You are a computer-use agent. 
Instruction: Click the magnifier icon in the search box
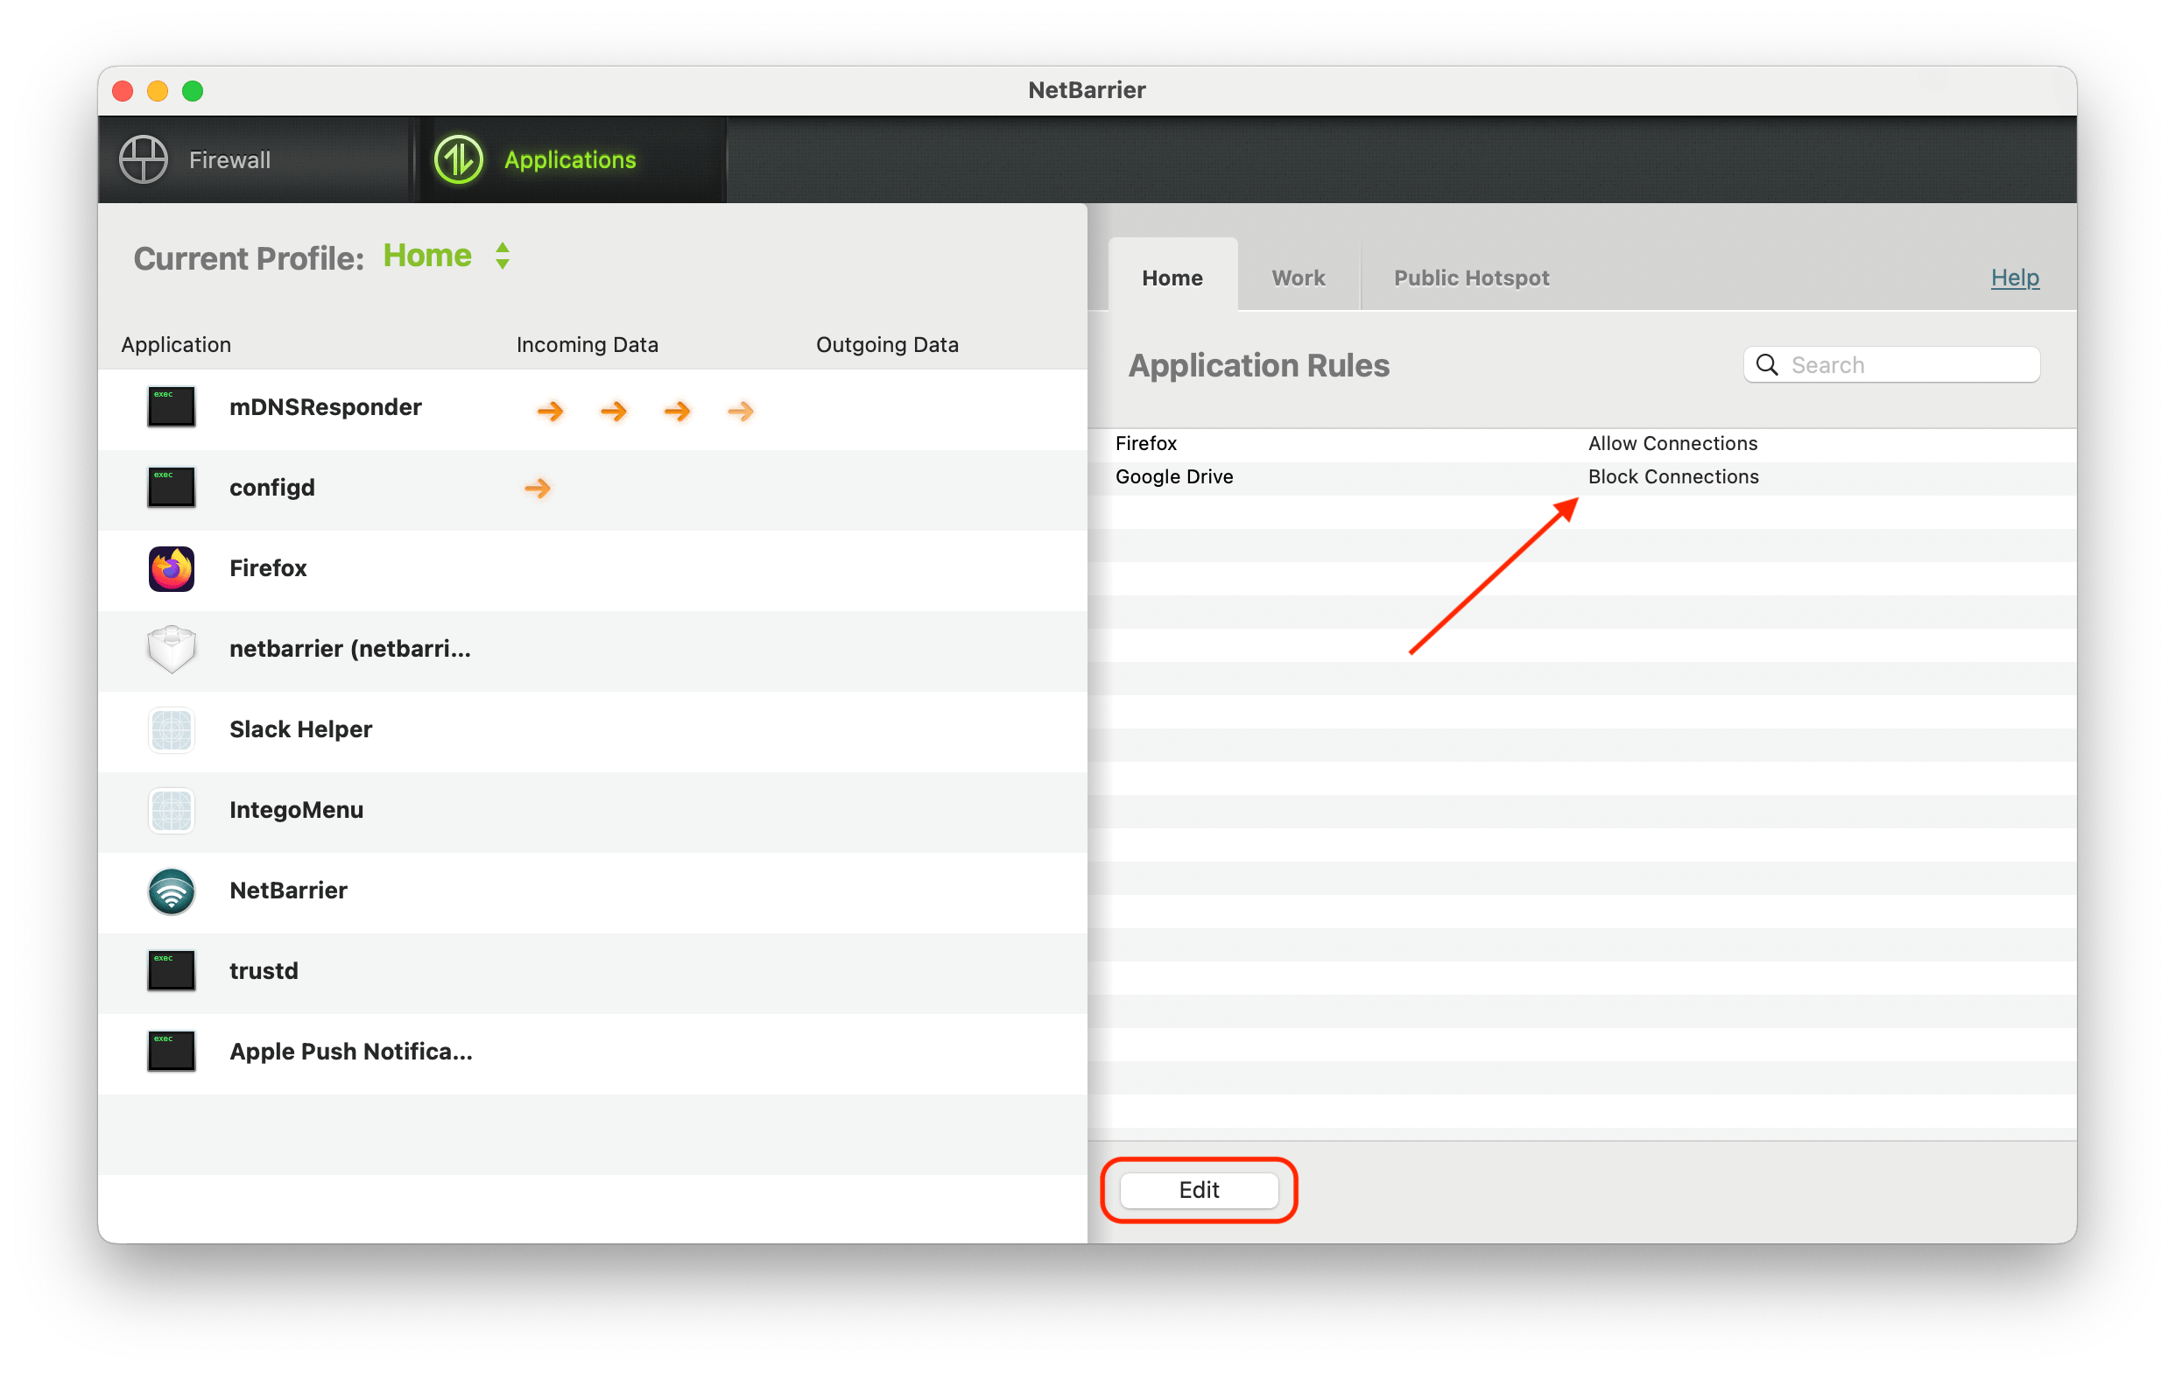(1768, 364)
